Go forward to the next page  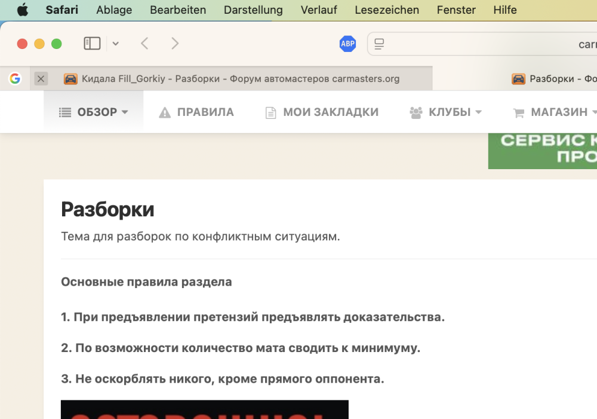click(x=175, y=44)
